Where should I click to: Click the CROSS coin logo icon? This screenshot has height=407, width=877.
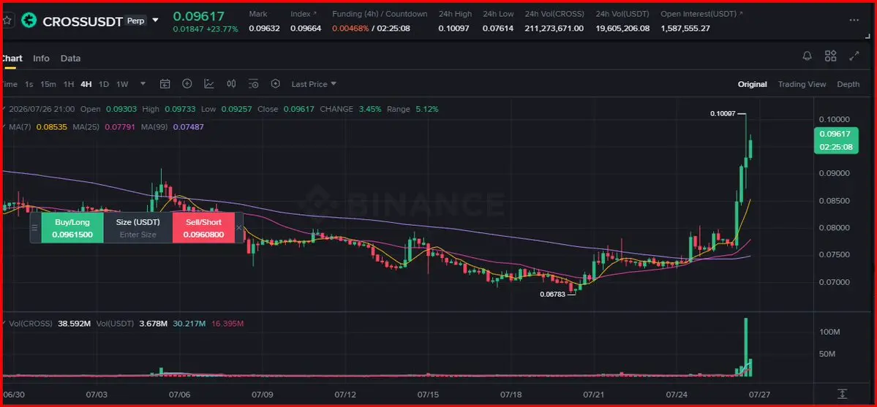click(x=29, y=20)
